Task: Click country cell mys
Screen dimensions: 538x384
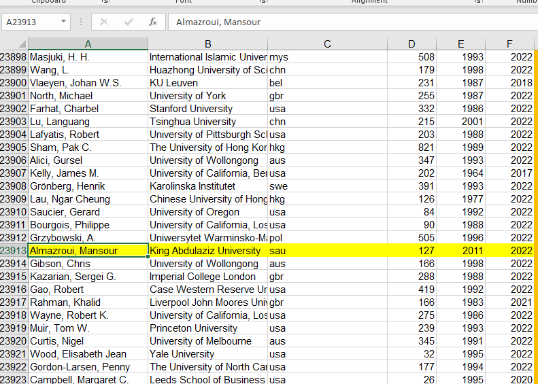Action: (x=327, y=57)
